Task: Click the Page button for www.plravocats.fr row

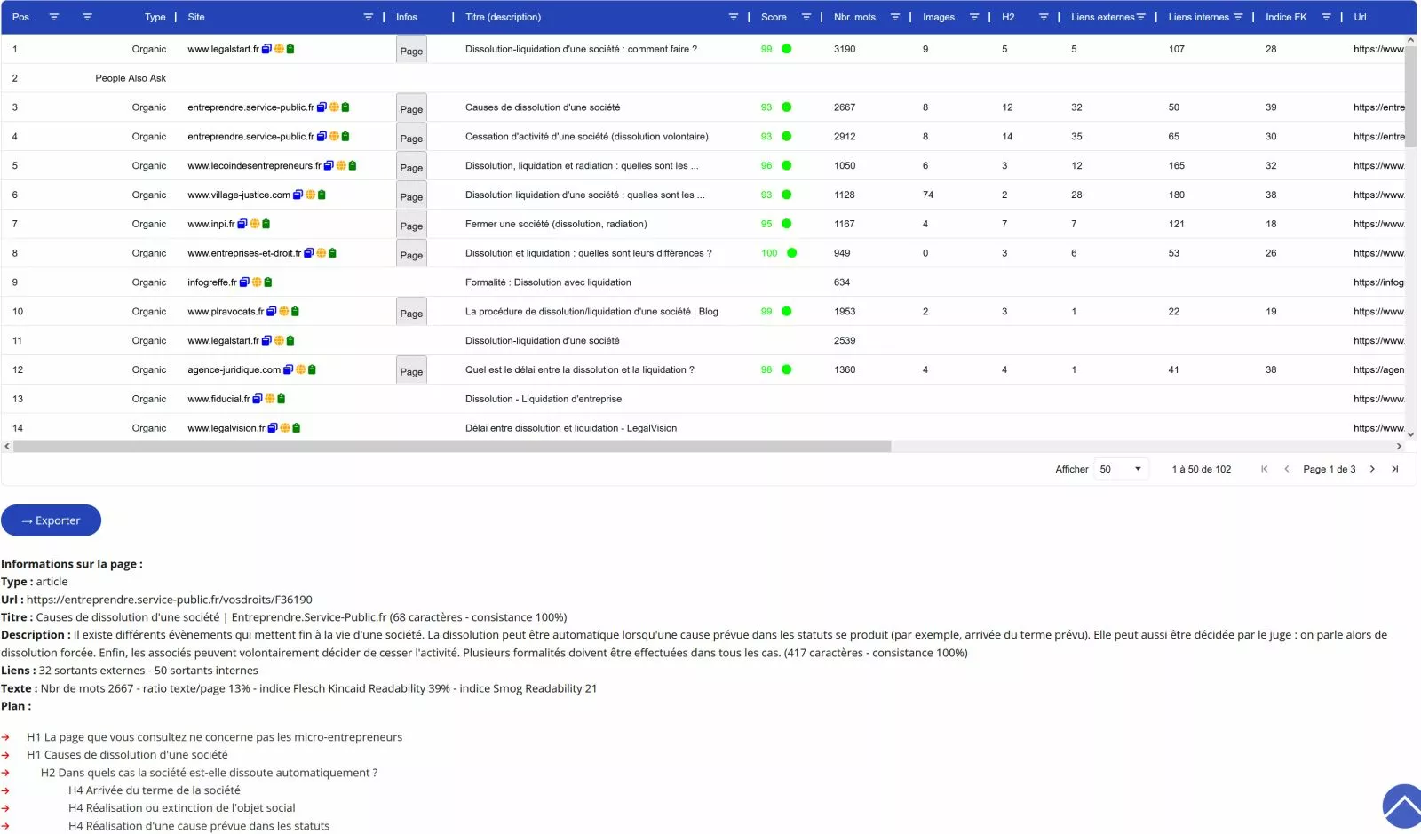Action: tap(411, 313)
